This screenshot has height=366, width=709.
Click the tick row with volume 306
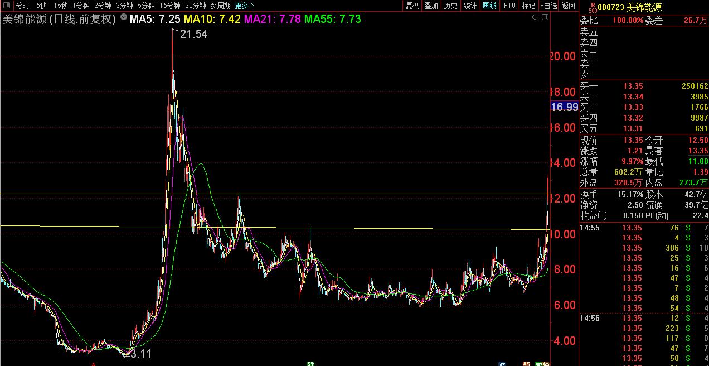pos(644,248)
